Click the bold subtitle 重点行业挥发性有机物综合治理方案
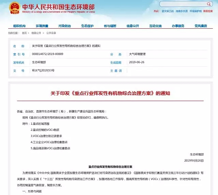The width and height of the screenshot is (218, 195). 111,167
